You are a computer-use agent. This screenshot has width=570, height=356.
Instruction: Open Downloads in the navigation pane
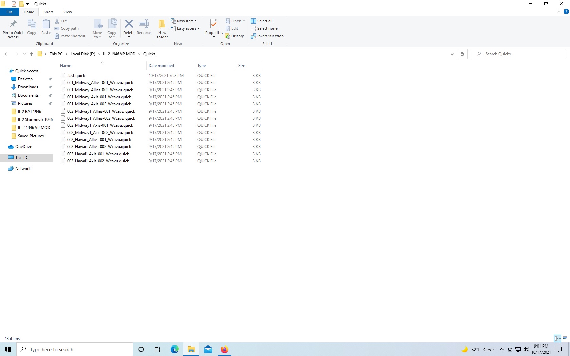28,87
